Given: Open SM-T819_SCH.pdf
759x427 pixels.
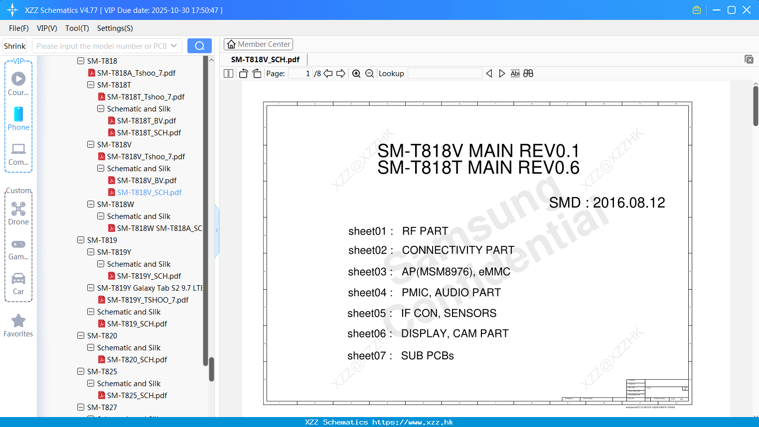Looking at the screenshot, I should click(x=137, y=323).
